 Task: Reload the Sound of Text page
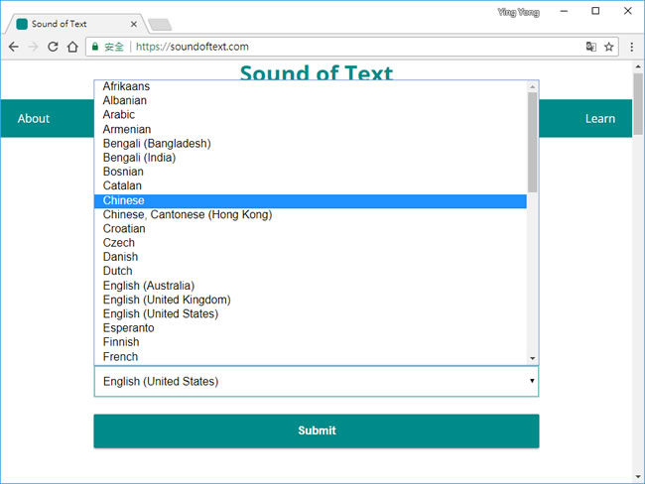tap(53, 47)
